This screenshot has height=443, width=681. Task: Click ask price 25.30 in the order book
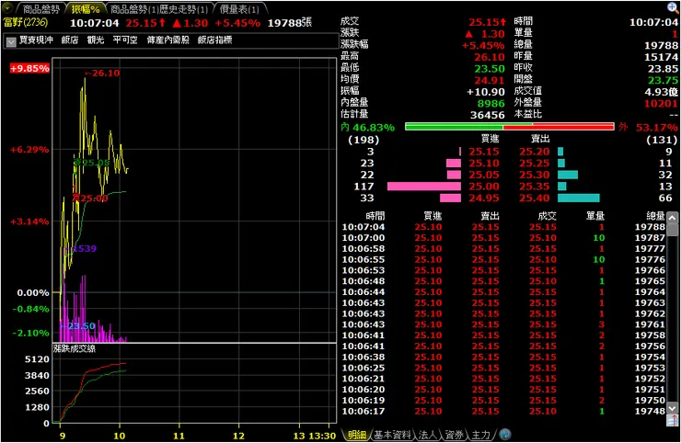pyautogui.click(x=534, y=175)
